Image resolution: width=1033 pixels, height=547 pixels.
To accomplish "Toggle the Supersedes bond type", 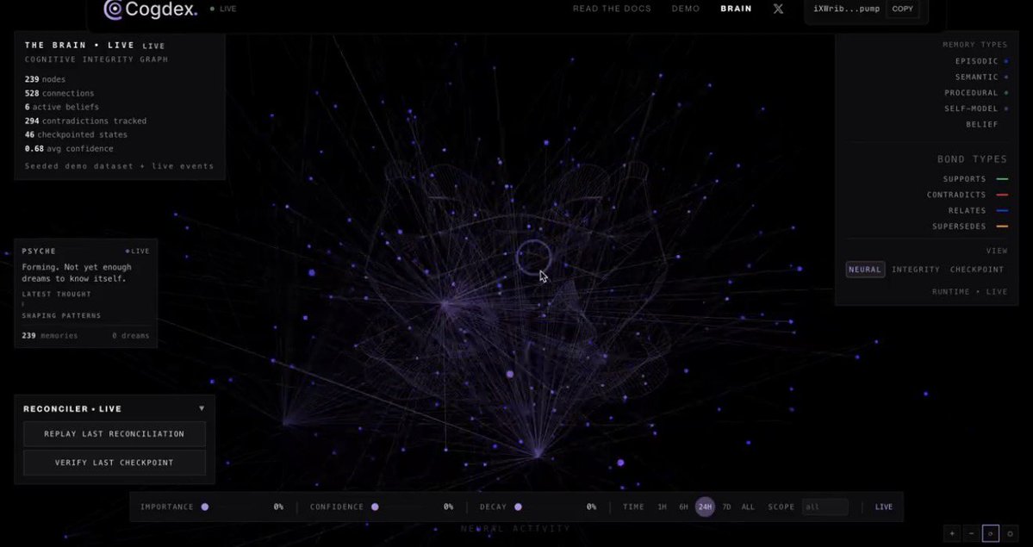I will pyautogui.click(x=970, y=227).
